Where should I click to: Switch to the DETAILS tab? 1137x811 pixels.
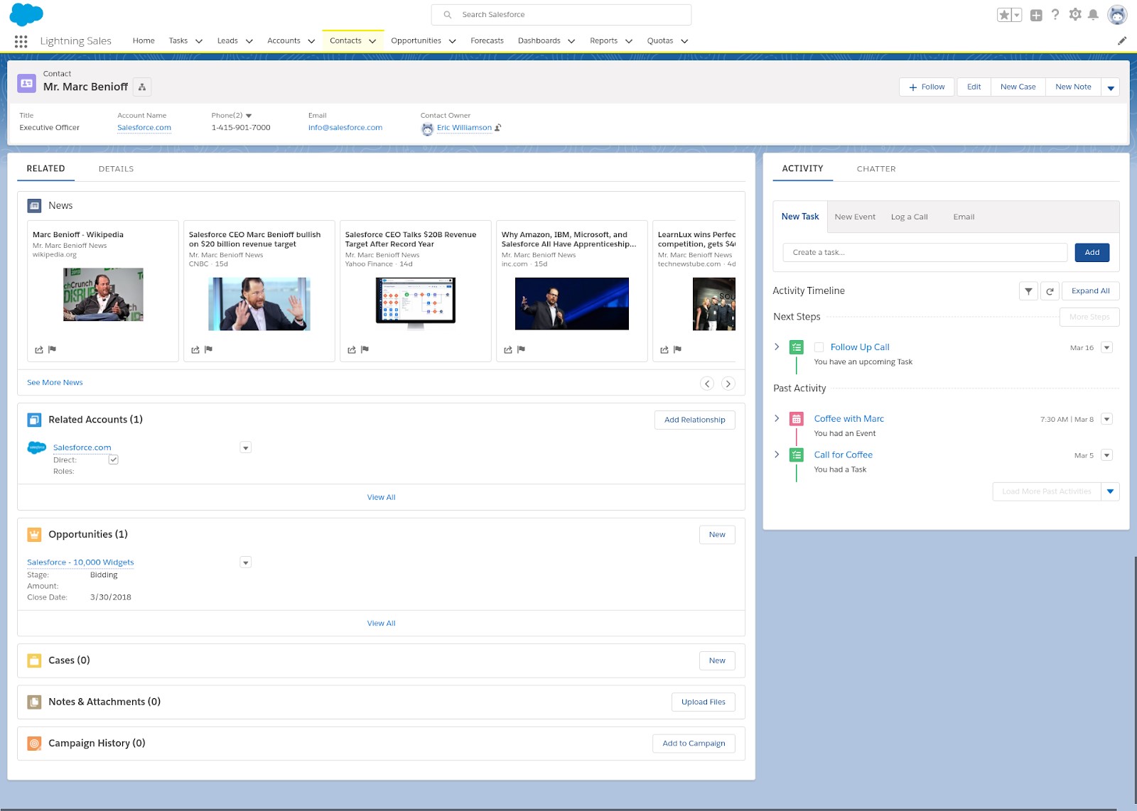point(116,169)
